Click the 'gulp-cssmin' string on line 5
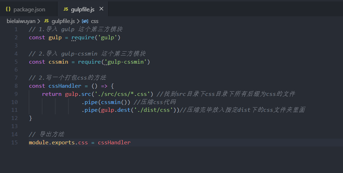Screen dimensions: 343x173 (125, 62)
